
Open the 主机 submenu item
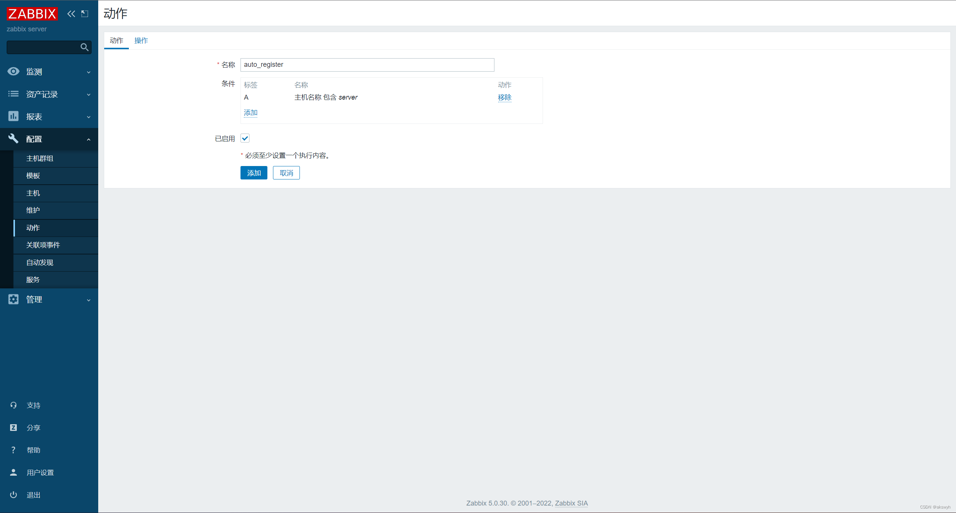click(x=56, y=193)
